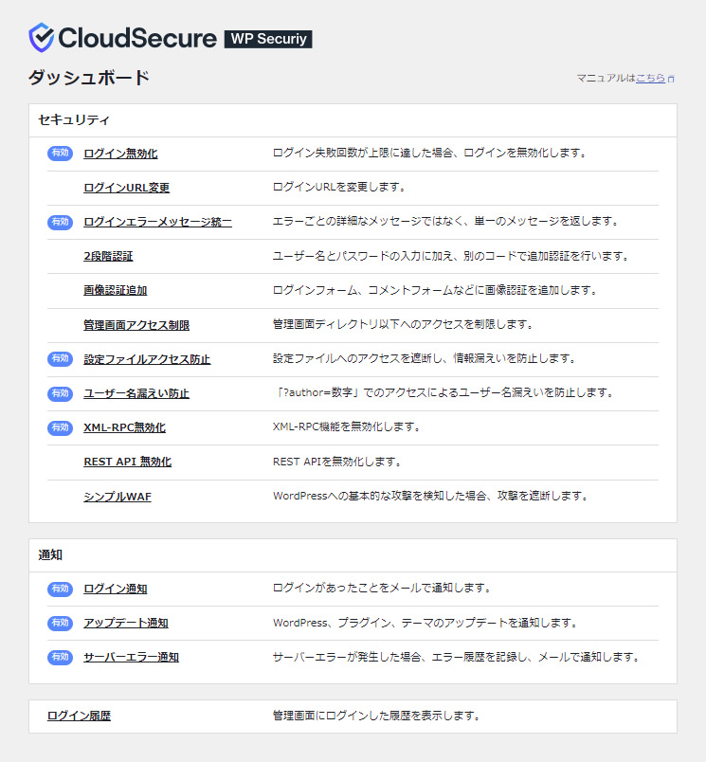The image size is (706, 762).
Task: Open the アップデート通知 settings link
Action: [x=126, y=623]
